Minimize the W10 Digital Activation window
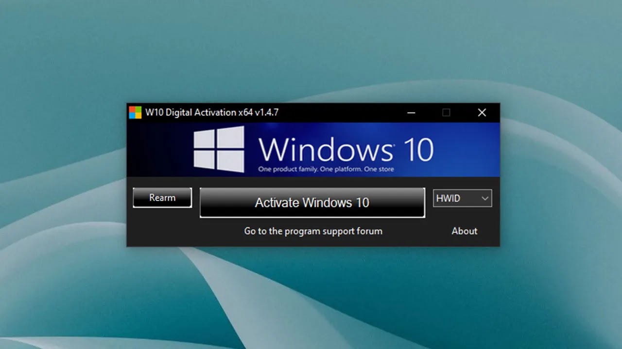Viewport: 622px width, 349px height. 411,112
